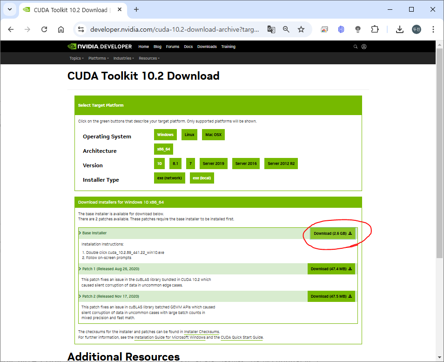444x362 pixels.
Task: Open the zoom magnifier icon in address bar
Action: (286, 29)
